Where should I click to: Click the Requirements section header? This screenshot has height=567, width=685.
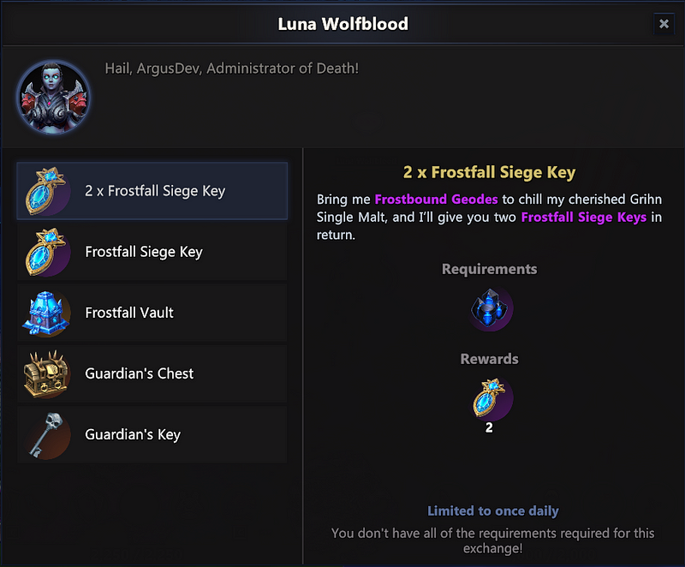coord(489,268)
